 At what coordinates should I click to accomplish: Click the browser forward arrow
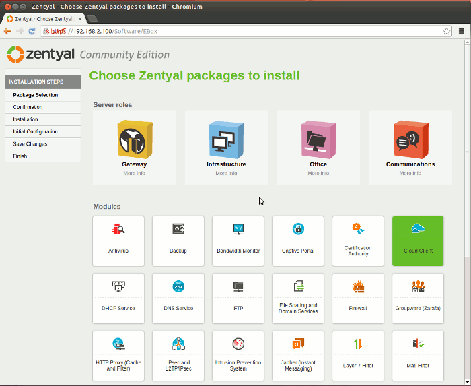pos(20,31)
